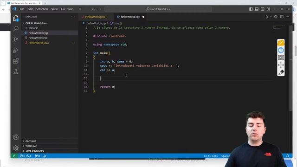Click the unsaved dot on helloWorld.cpp tab
Viewport: 297px width, 167px height.
pos(143,17)
